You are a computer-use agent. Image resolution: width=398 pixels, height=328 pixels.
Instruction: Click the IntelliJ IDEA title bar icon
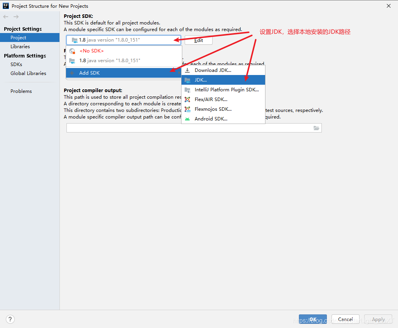[5, 6]
